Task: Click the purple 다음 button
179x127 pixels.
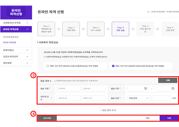Action: [x=169, y=118]
